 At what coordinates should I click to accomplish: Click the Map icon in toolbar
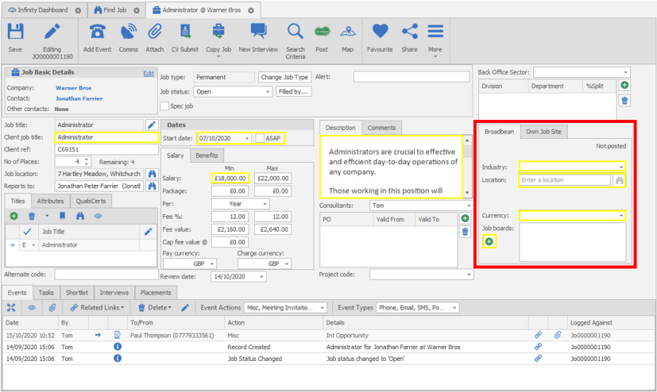coord(347,32)
